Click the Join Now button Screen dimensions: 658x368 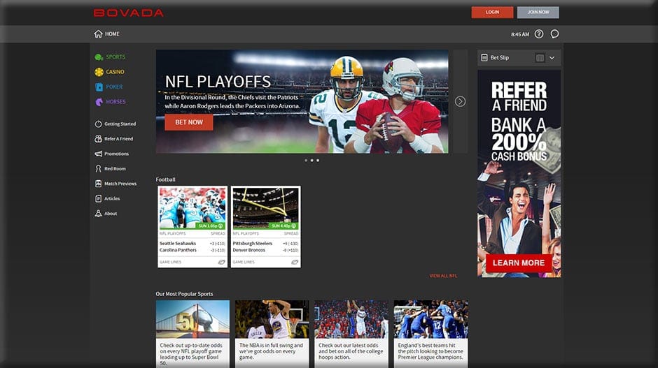coord(538,12)
